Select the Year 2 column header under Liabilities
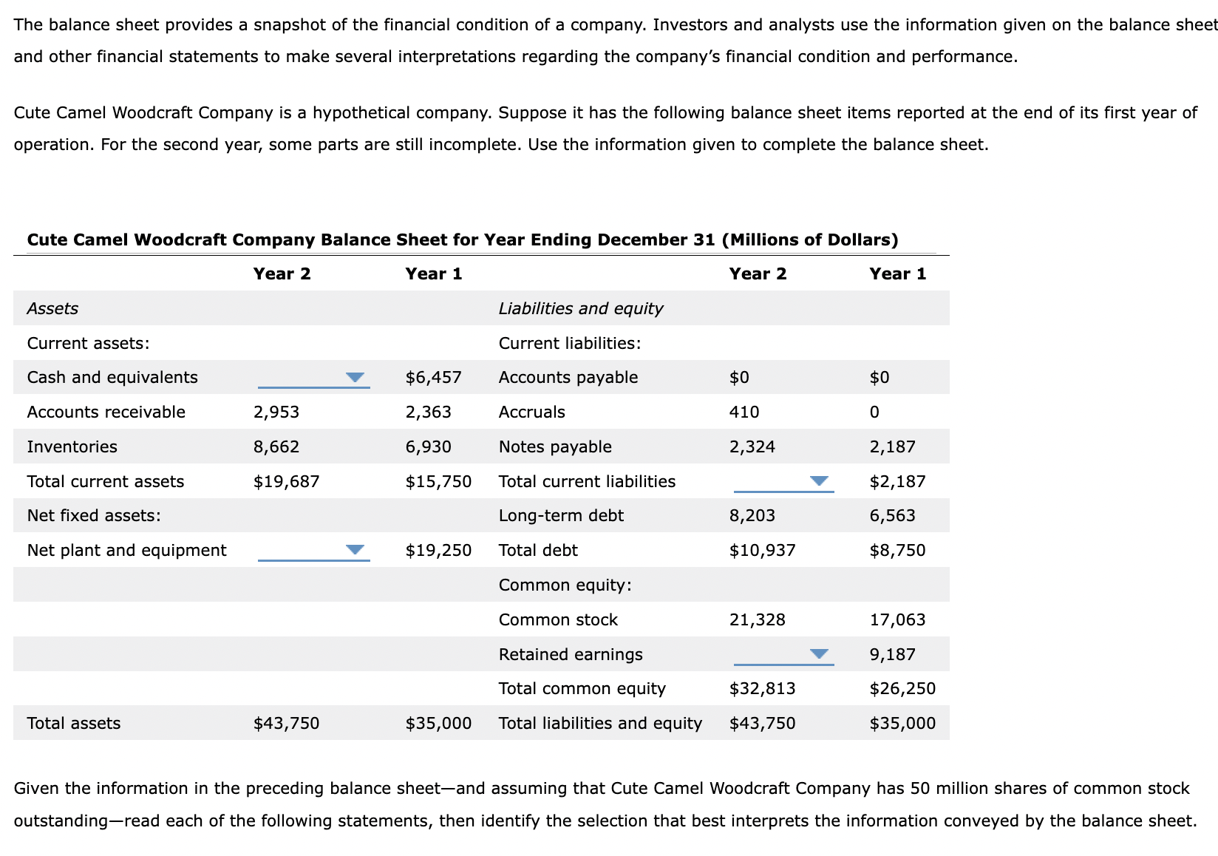1218x856 pixels. tap(759, 273)
